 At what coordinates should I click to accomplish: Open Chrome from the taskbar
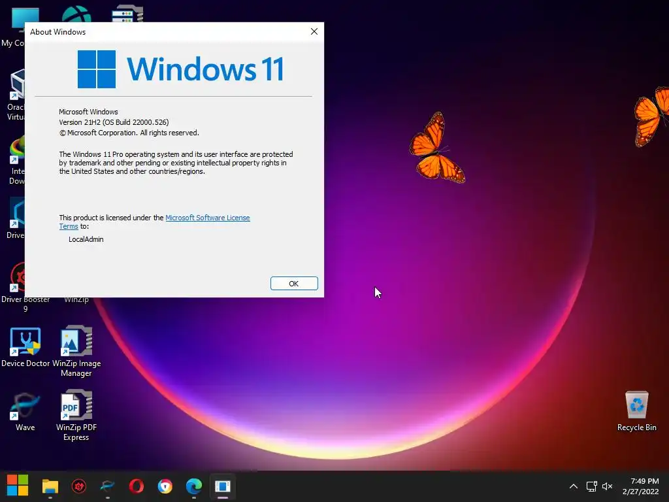165,486
